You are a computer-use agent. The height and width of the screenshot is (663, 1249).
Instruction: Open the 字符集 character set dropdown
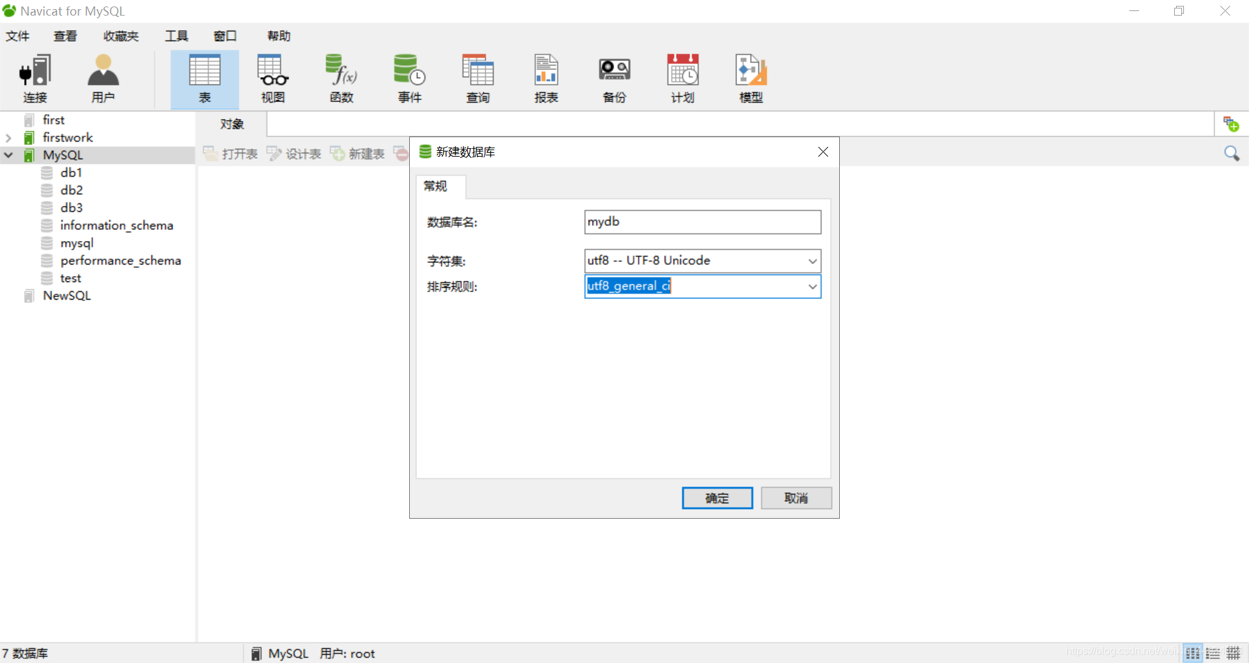[x=813, y=261]
